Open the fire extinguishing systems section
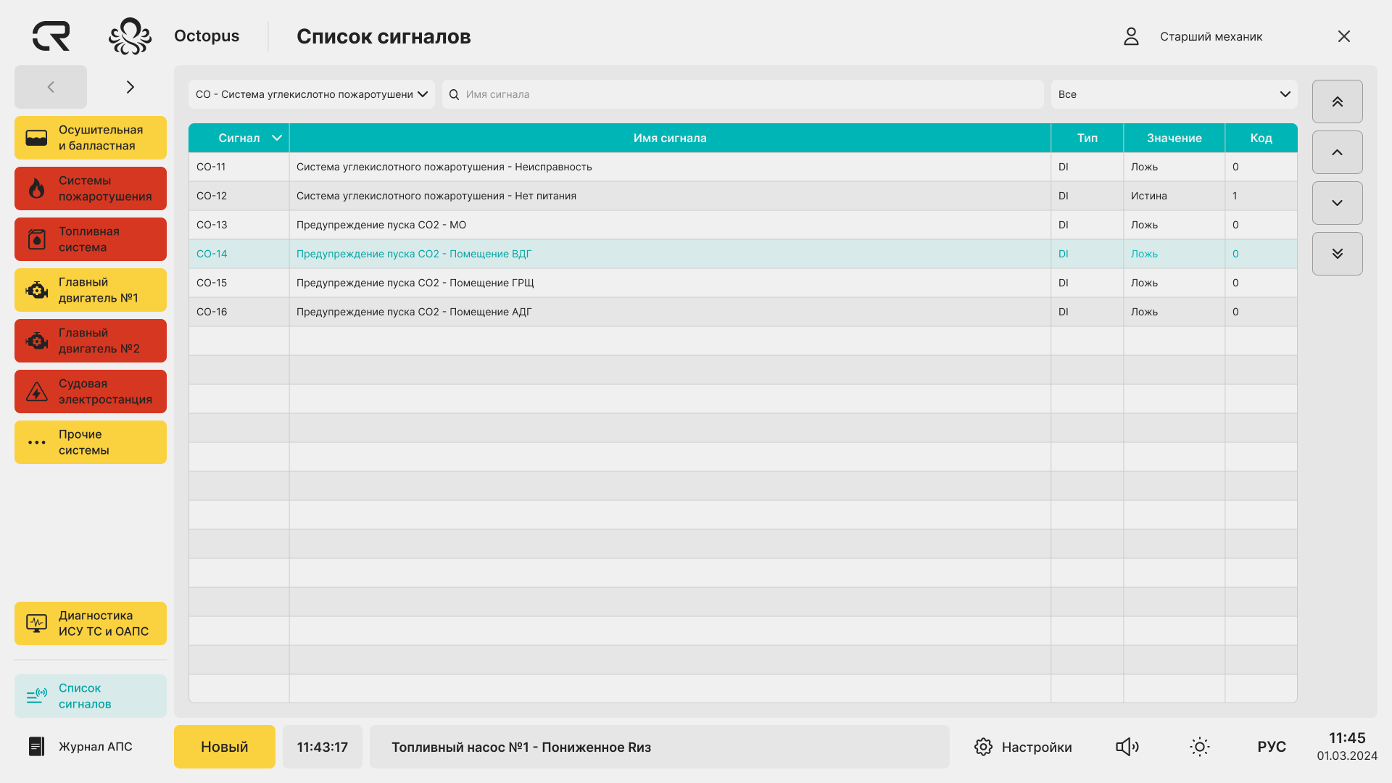Screen dimensions: 1392x783 click(x=91, y=188)
